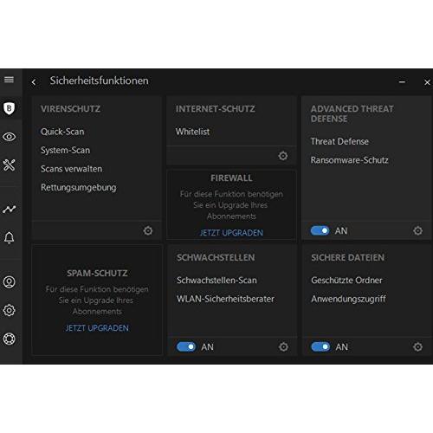Click the SCHWACHSTELLEN card heading
Image resolution: width=433 pixels, height=433 pixels.
tap(216, 257)
